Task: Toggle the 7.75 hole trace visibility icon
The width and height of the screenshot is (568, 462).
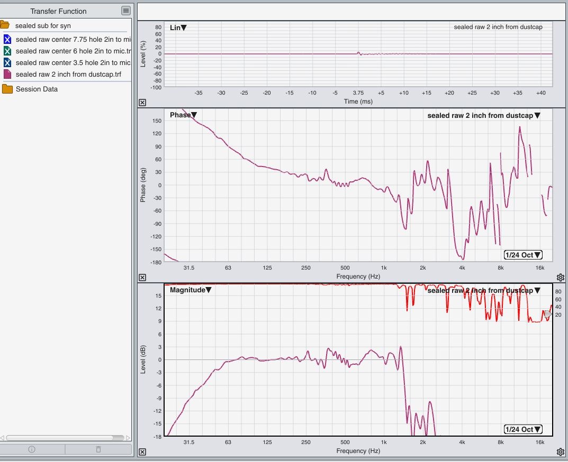Action: tap(7, 39)
